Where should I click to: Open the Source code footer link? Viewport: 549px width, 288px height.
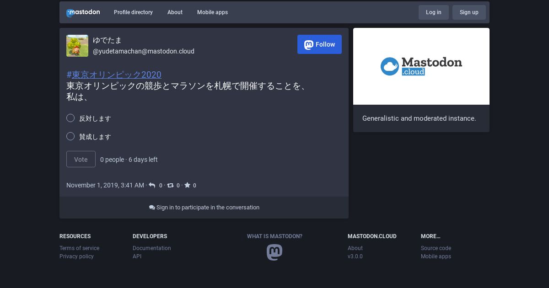pos(436,248)
